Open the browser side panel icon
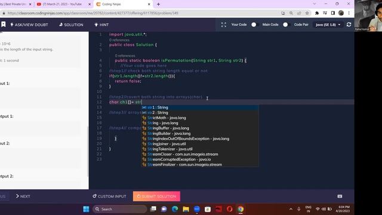The width and height of the screenshot is (382, 215). point(333,13)
